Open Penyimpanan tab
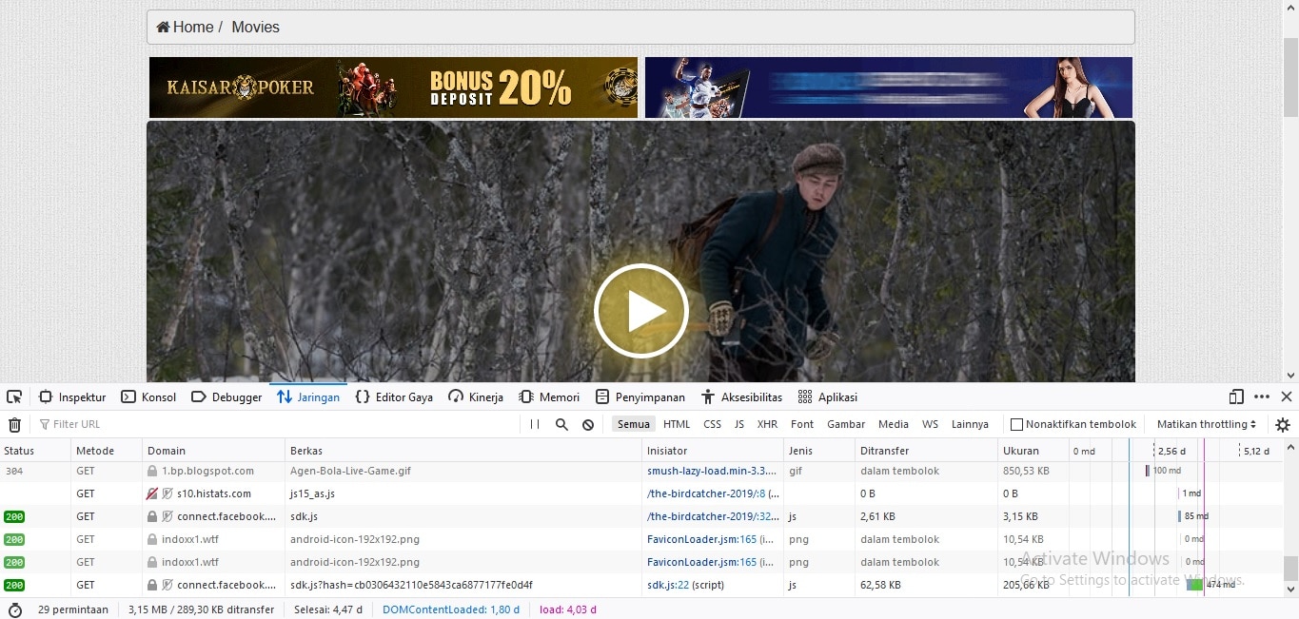 tap(640, 397)
